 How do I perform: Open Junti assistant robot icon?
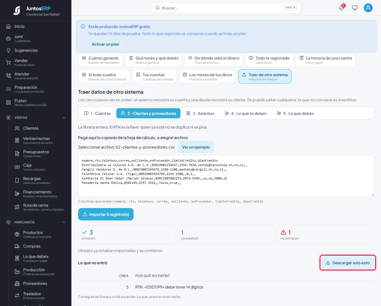pyautogui.click(x=8, y=38)
